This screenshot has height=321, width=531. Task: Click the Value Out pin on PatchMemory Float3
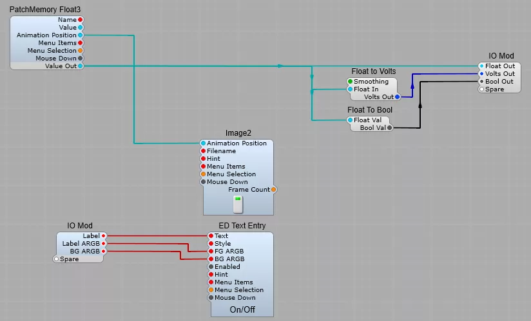click(80, 66)
